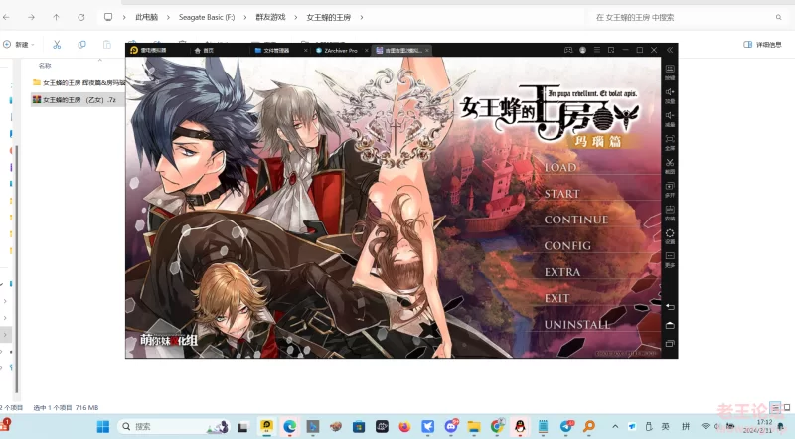Screen dimensions: 795x439
Task: Tap the Android home button
Action: [x=670, y=325]
